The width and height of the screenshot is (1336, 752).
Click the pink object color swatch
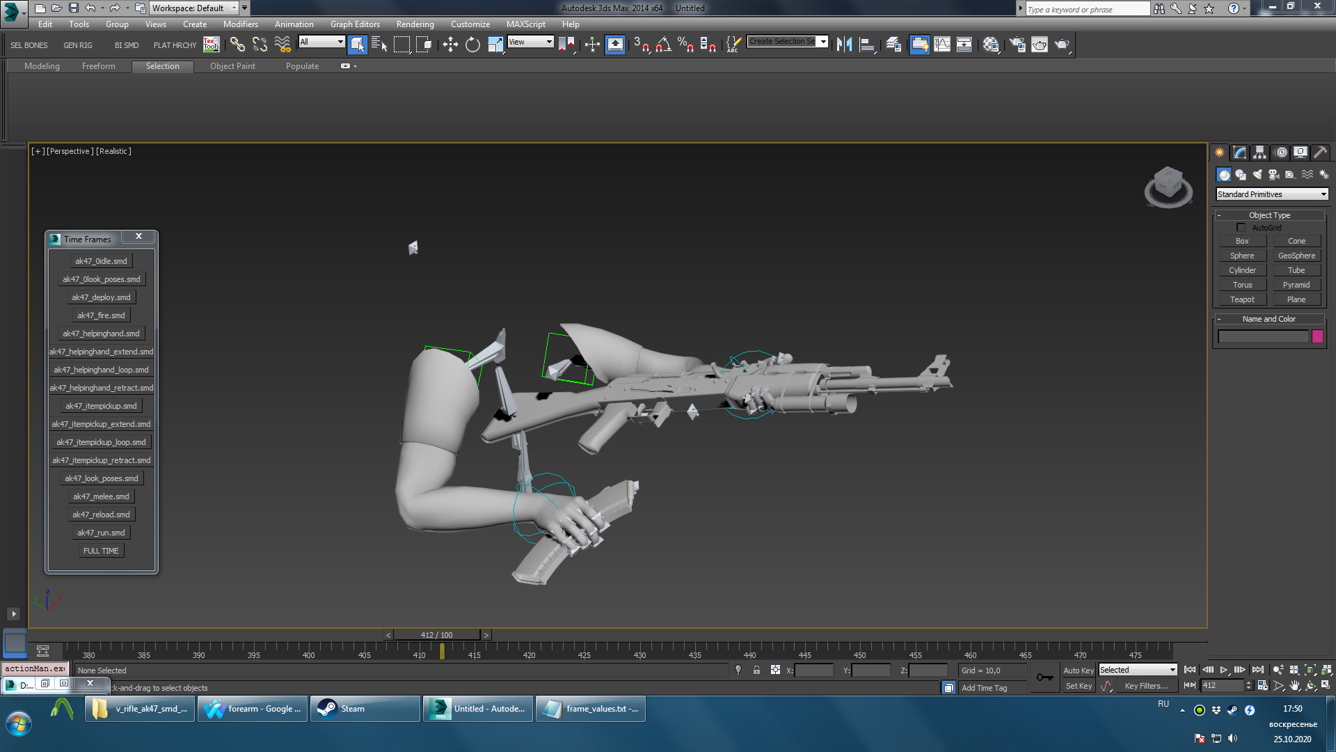(1317, 336)
